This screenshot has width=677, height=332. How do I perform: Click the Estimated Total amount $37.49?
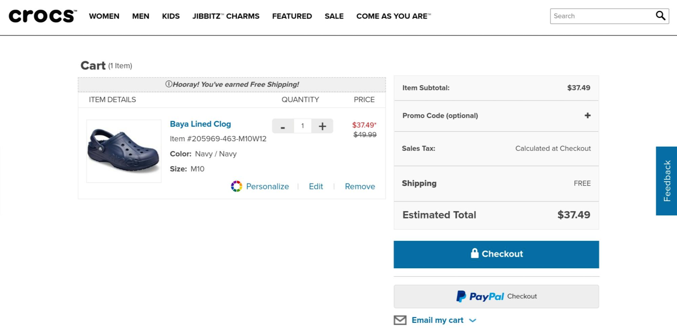click(574, 215)
